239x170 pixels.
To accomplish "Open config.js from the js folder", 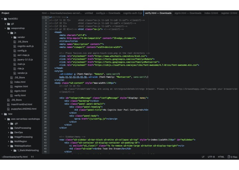I will point(22,51).
